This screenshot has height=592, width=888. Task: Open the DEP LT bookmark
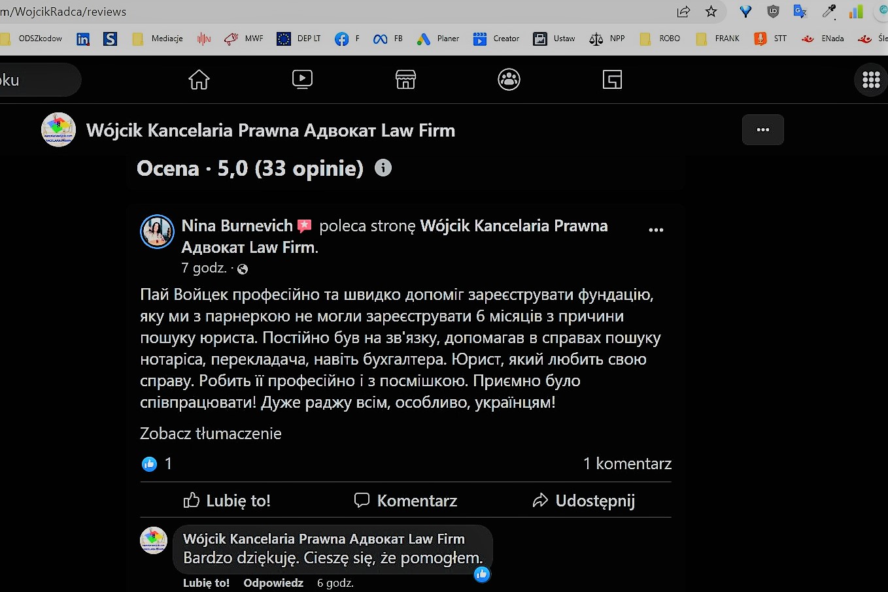[x=299, y=39]
